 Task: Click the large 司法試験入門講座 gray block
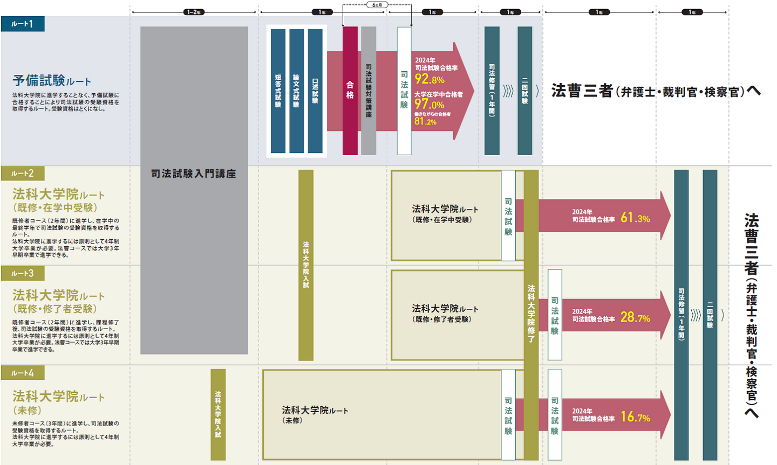click(194, 190)
